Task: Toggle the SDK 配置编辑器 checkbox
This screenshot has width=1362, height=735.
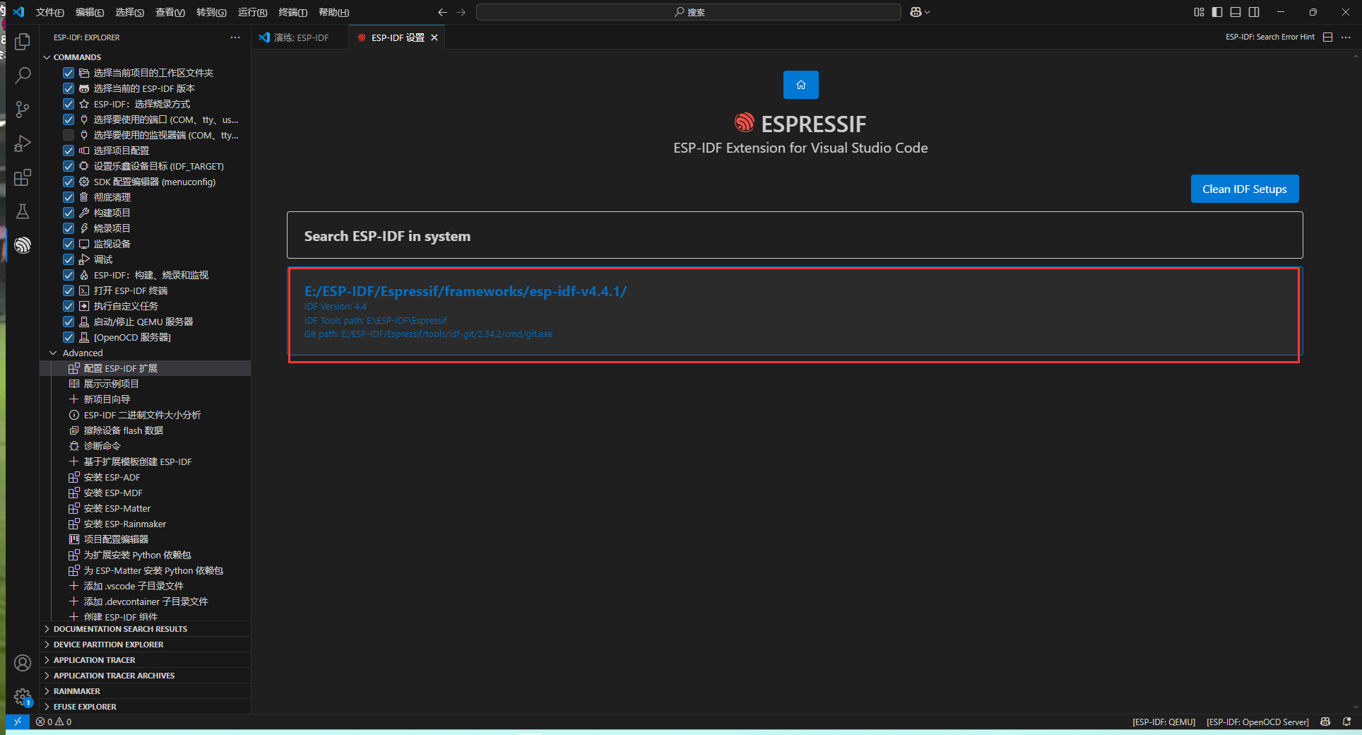Action: pyautogui.click(x=69, y=182)
